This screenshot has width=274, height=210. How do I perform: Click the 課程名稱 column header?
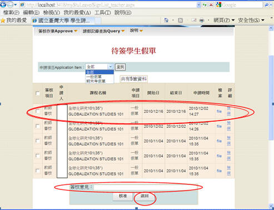[98, 93]
